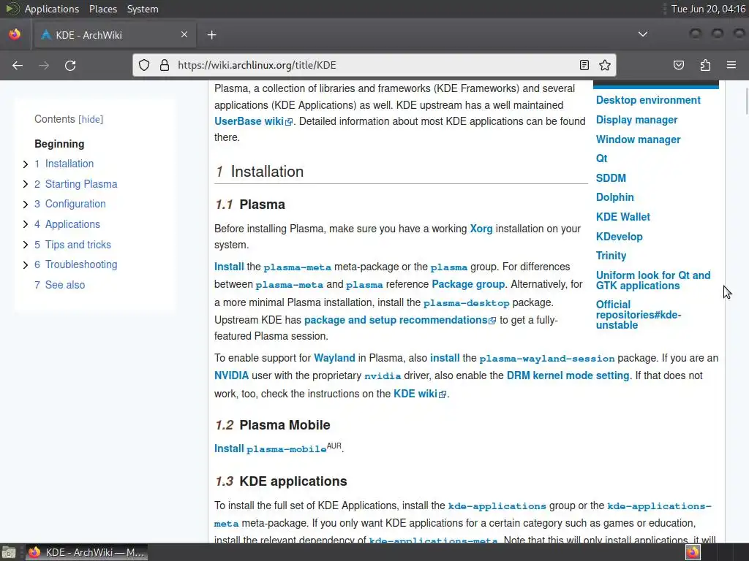Follow the UserBase wiki link
This screenshot has width=749, height=561.
[249, 121]
